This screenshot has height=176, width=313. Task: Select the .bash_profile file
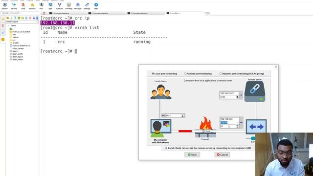click(16, 54)
